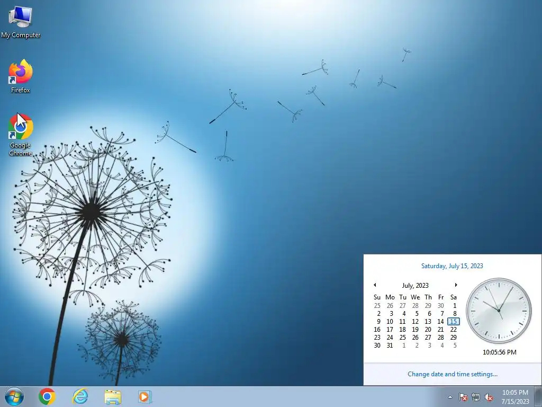
Task: Open the My Computer desktop icon
Action: click(x=21, y=22)
